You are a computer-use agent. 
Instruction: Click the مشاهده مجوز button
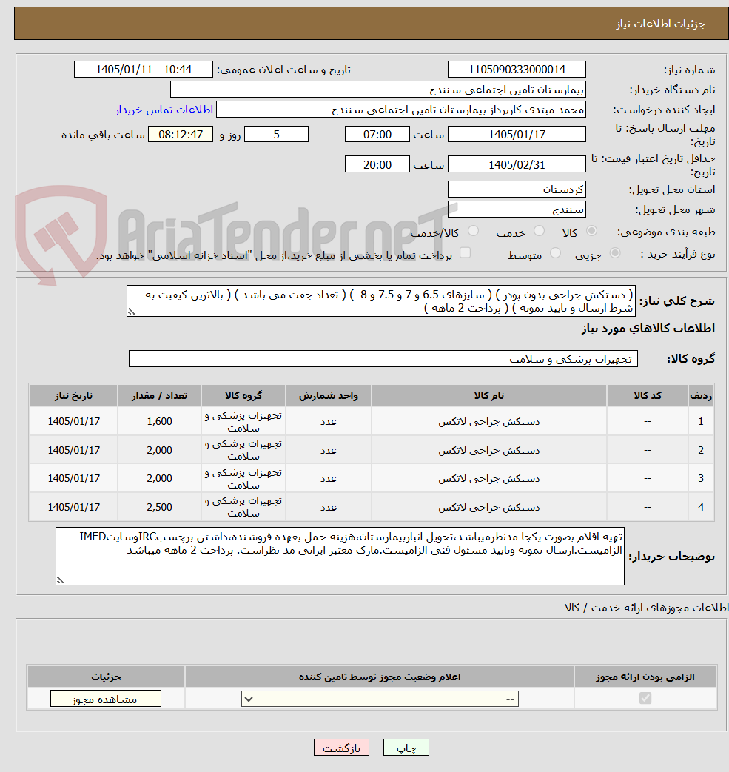[105, 699]
